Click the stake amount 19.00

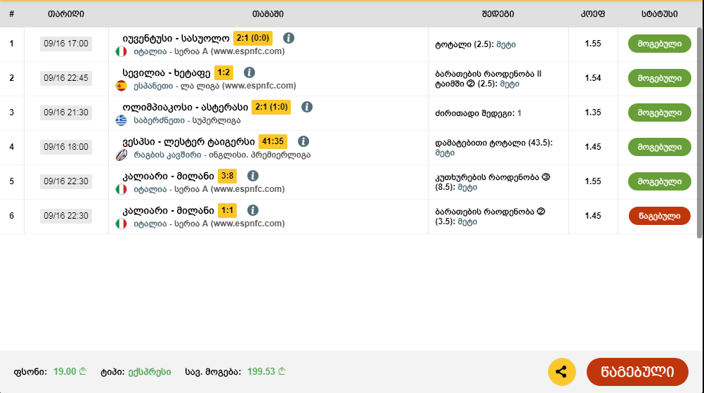[x=70, y=372]
